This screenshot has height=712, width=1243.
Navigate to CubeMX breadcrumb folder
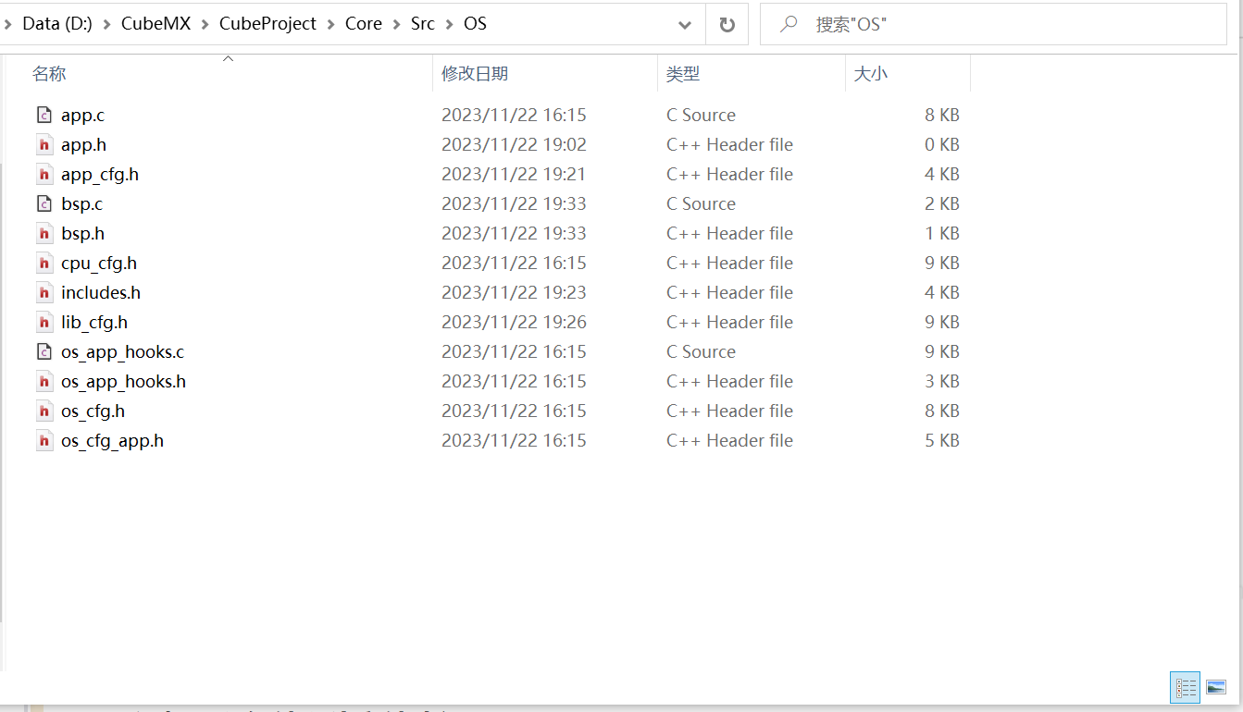155,24
